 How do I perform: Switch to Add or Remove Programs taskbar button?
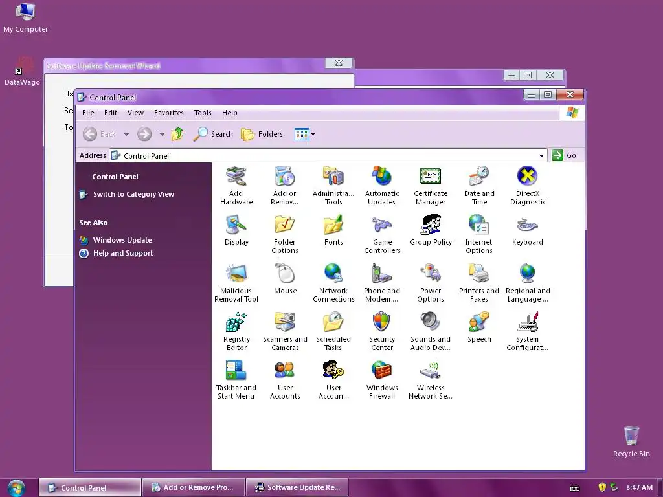point(193,487)
